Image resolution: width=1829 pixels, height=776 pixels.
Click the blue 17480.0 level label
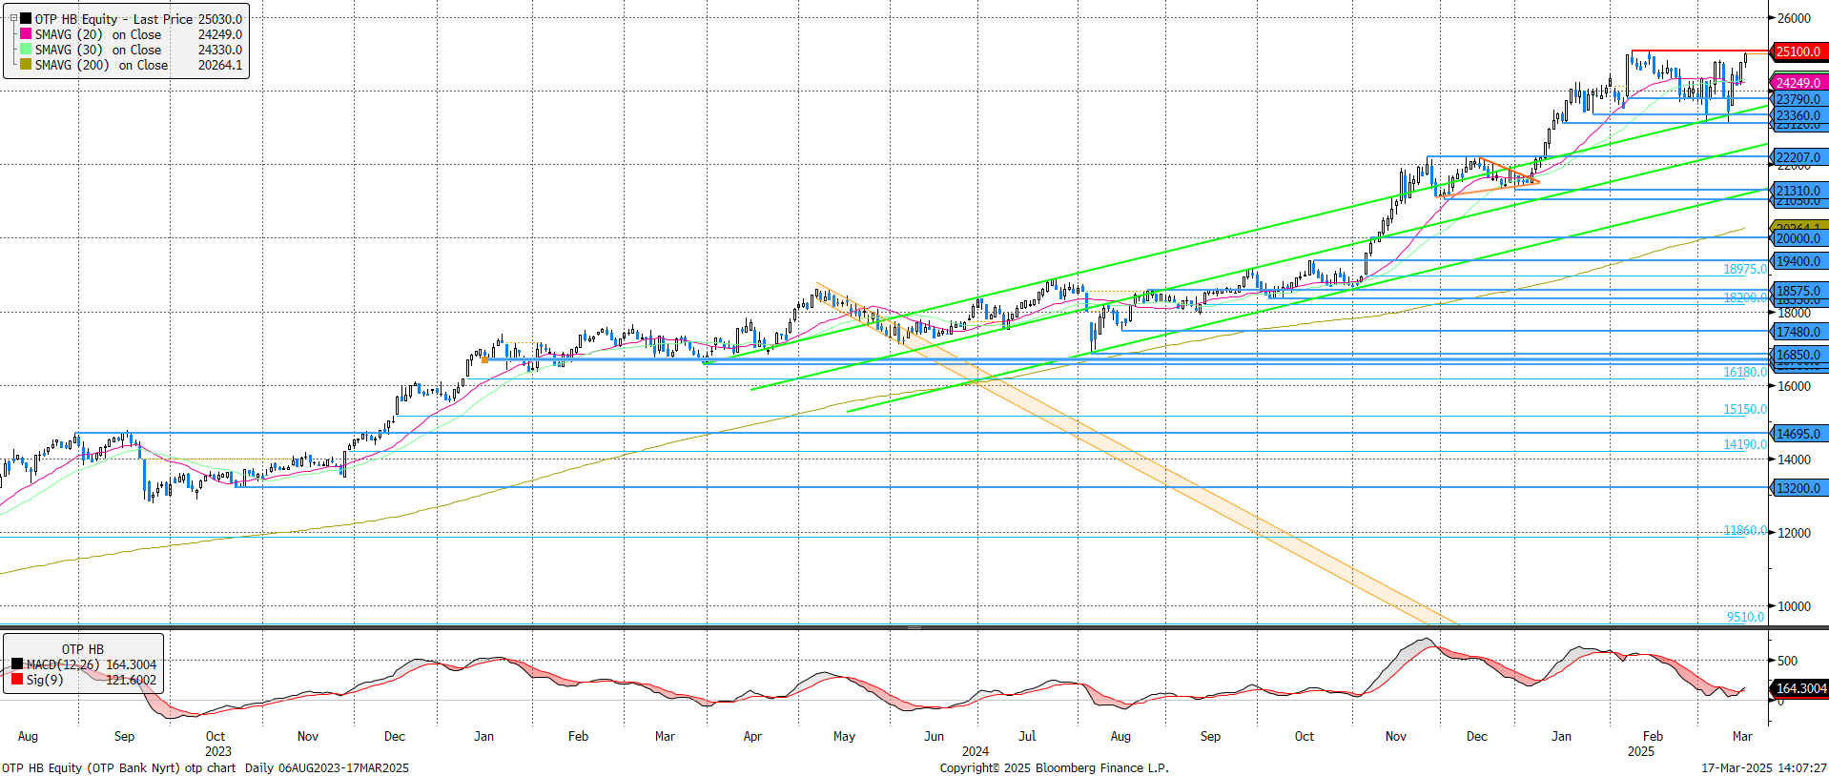[x=1799, y=332]
